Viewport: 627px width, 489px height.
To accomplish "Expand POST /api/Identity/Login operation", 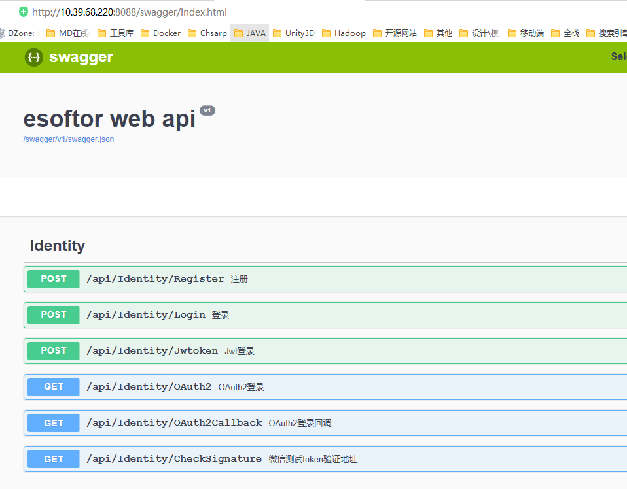I will (325, 315).
